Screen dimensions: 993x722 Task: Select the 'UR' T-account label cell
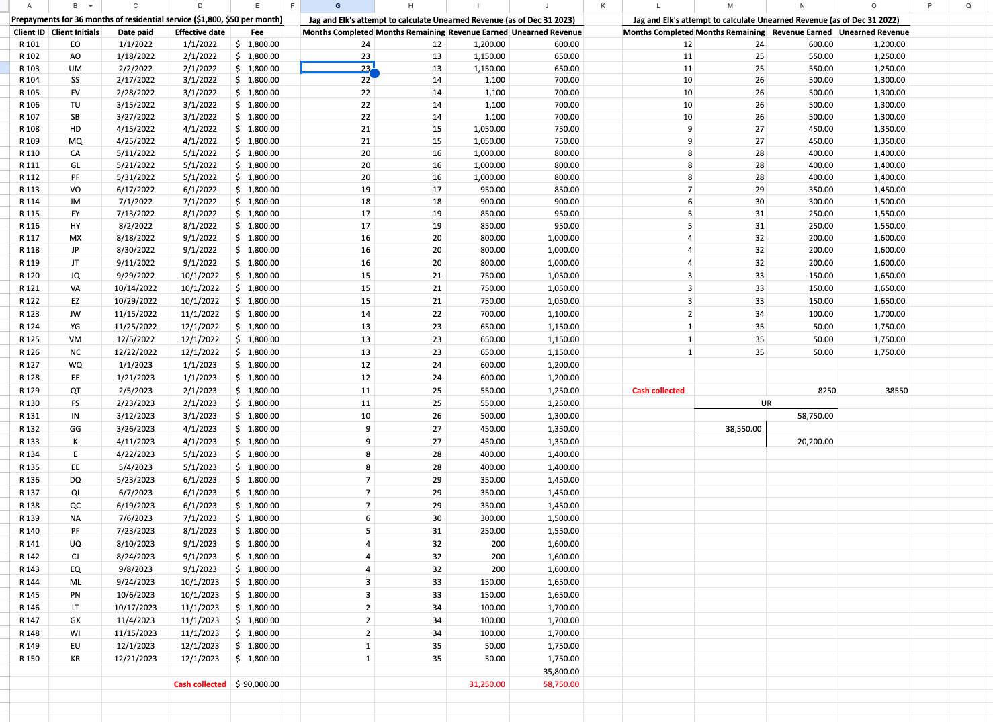pos(766,403)
